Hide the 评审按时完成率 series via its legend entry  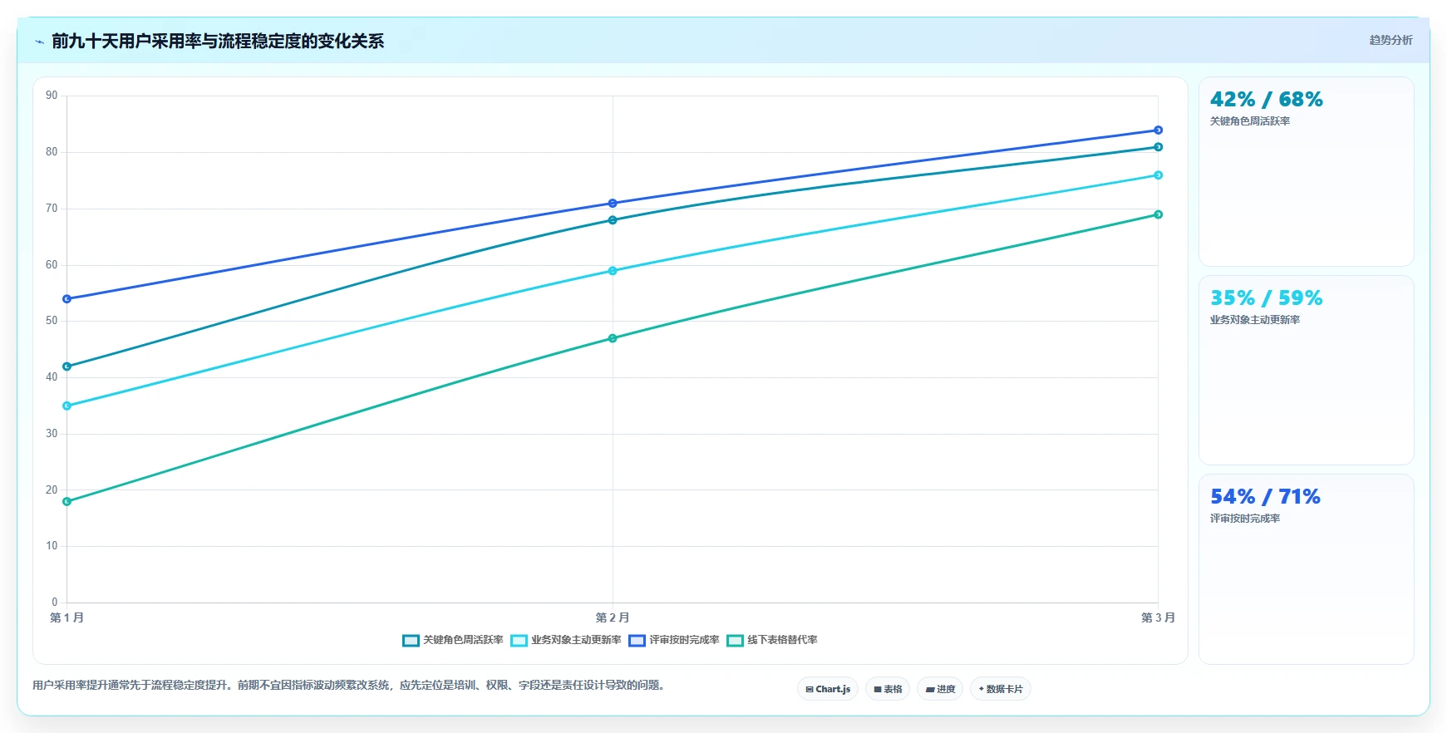click(674, 640)
